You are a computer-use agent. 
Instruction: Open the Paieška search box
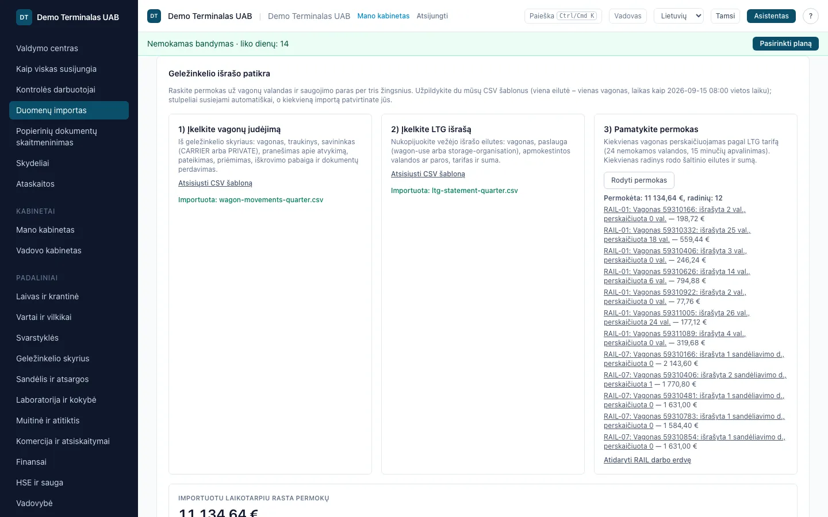(563, 16)
